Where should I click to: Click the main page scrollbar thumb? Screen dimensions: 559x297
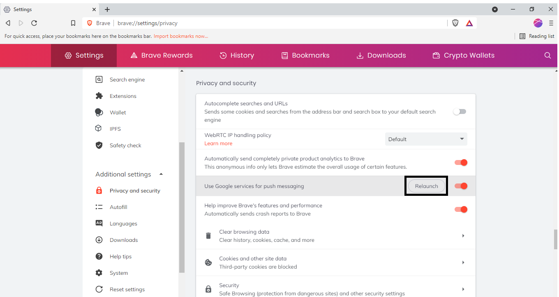556,239
